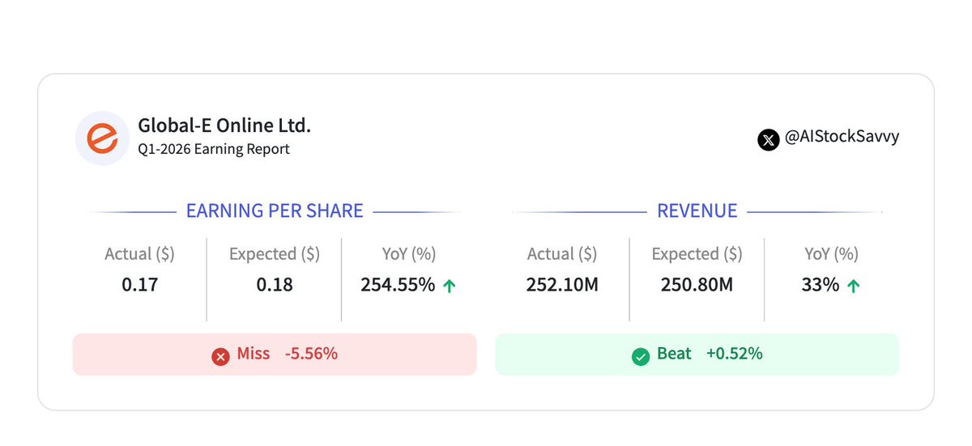The height and width of the screenshot is (446, 972).
Task: Click the Beat label in the green banner
Action: (674, 354)
